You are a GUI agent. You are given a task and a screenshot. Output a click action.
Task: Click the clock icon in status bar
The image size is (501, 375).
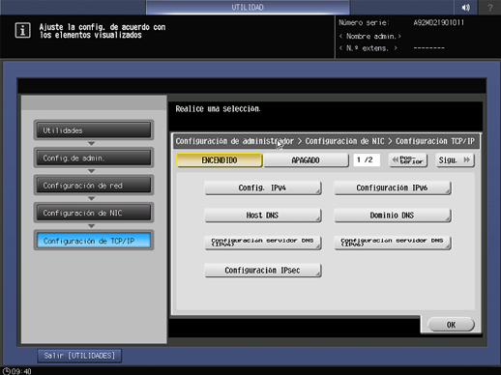point(6,371)
